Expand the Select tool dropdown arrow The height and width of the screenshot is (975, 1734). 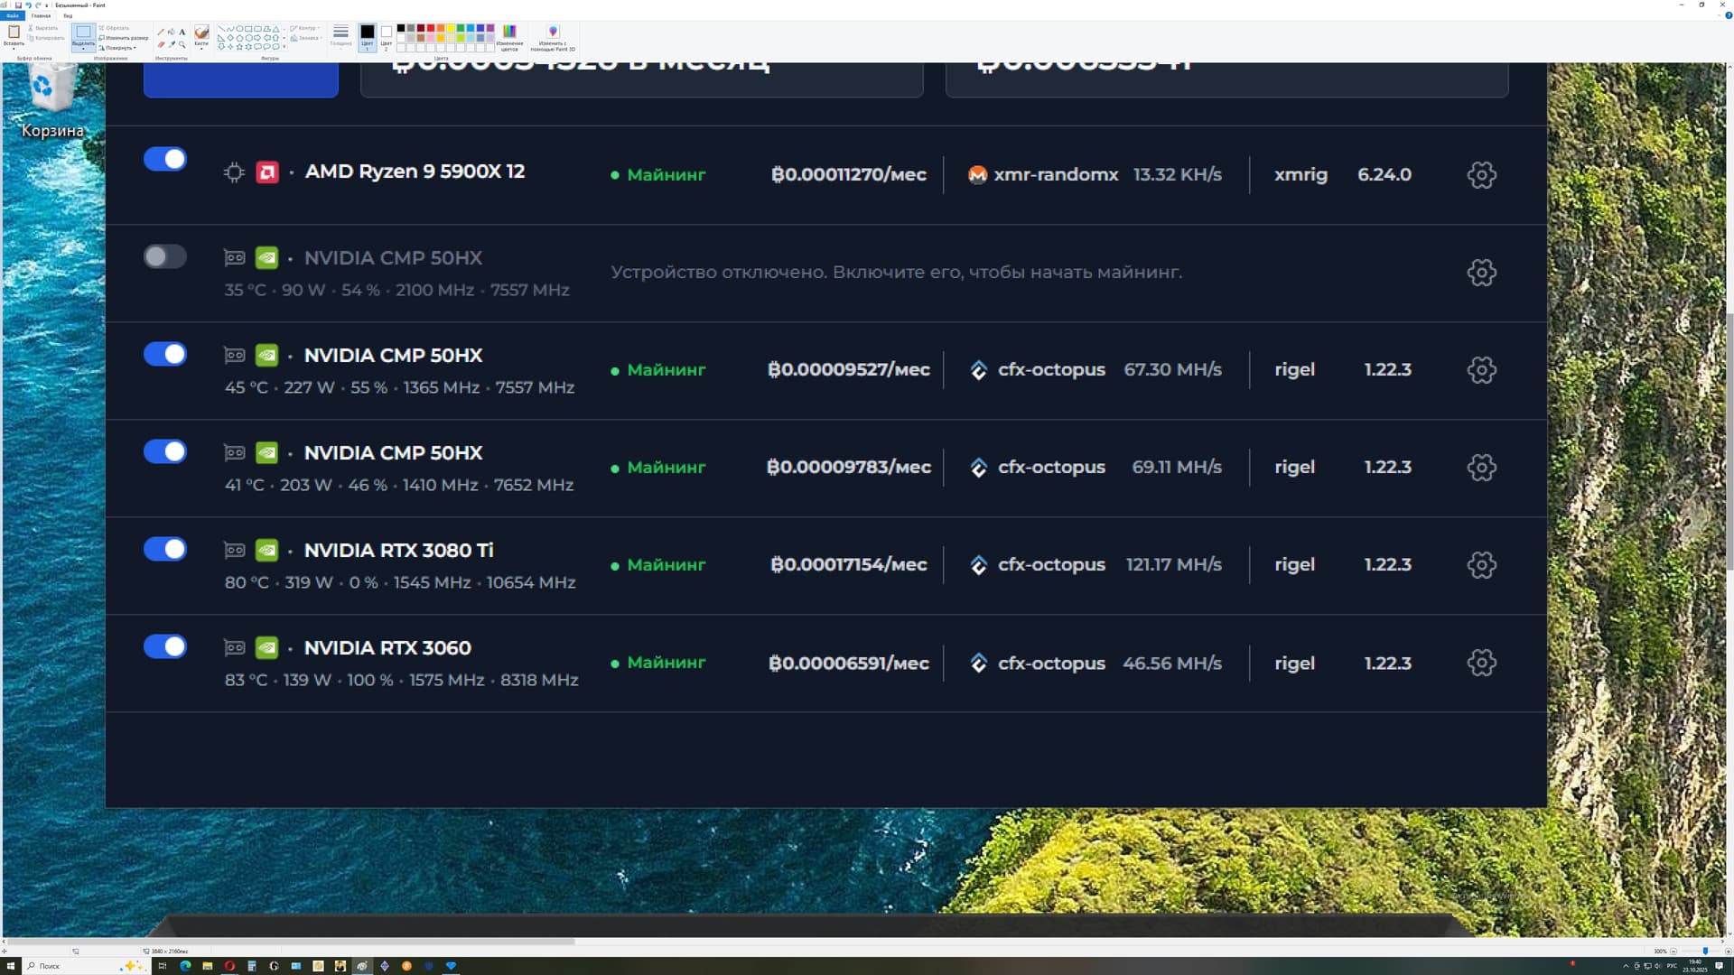[x=83, y=49]
